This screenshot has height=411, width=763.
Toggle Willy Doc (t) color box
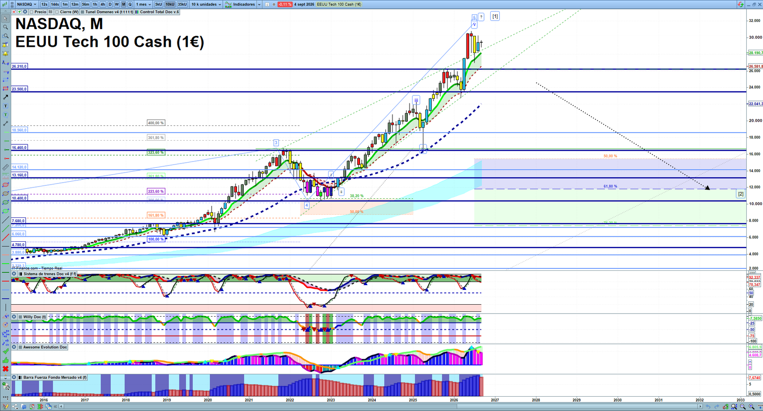[21, 317]
